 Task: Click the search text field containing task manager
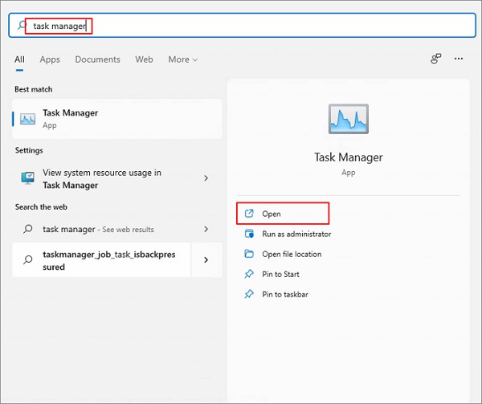tap(241, 27)
